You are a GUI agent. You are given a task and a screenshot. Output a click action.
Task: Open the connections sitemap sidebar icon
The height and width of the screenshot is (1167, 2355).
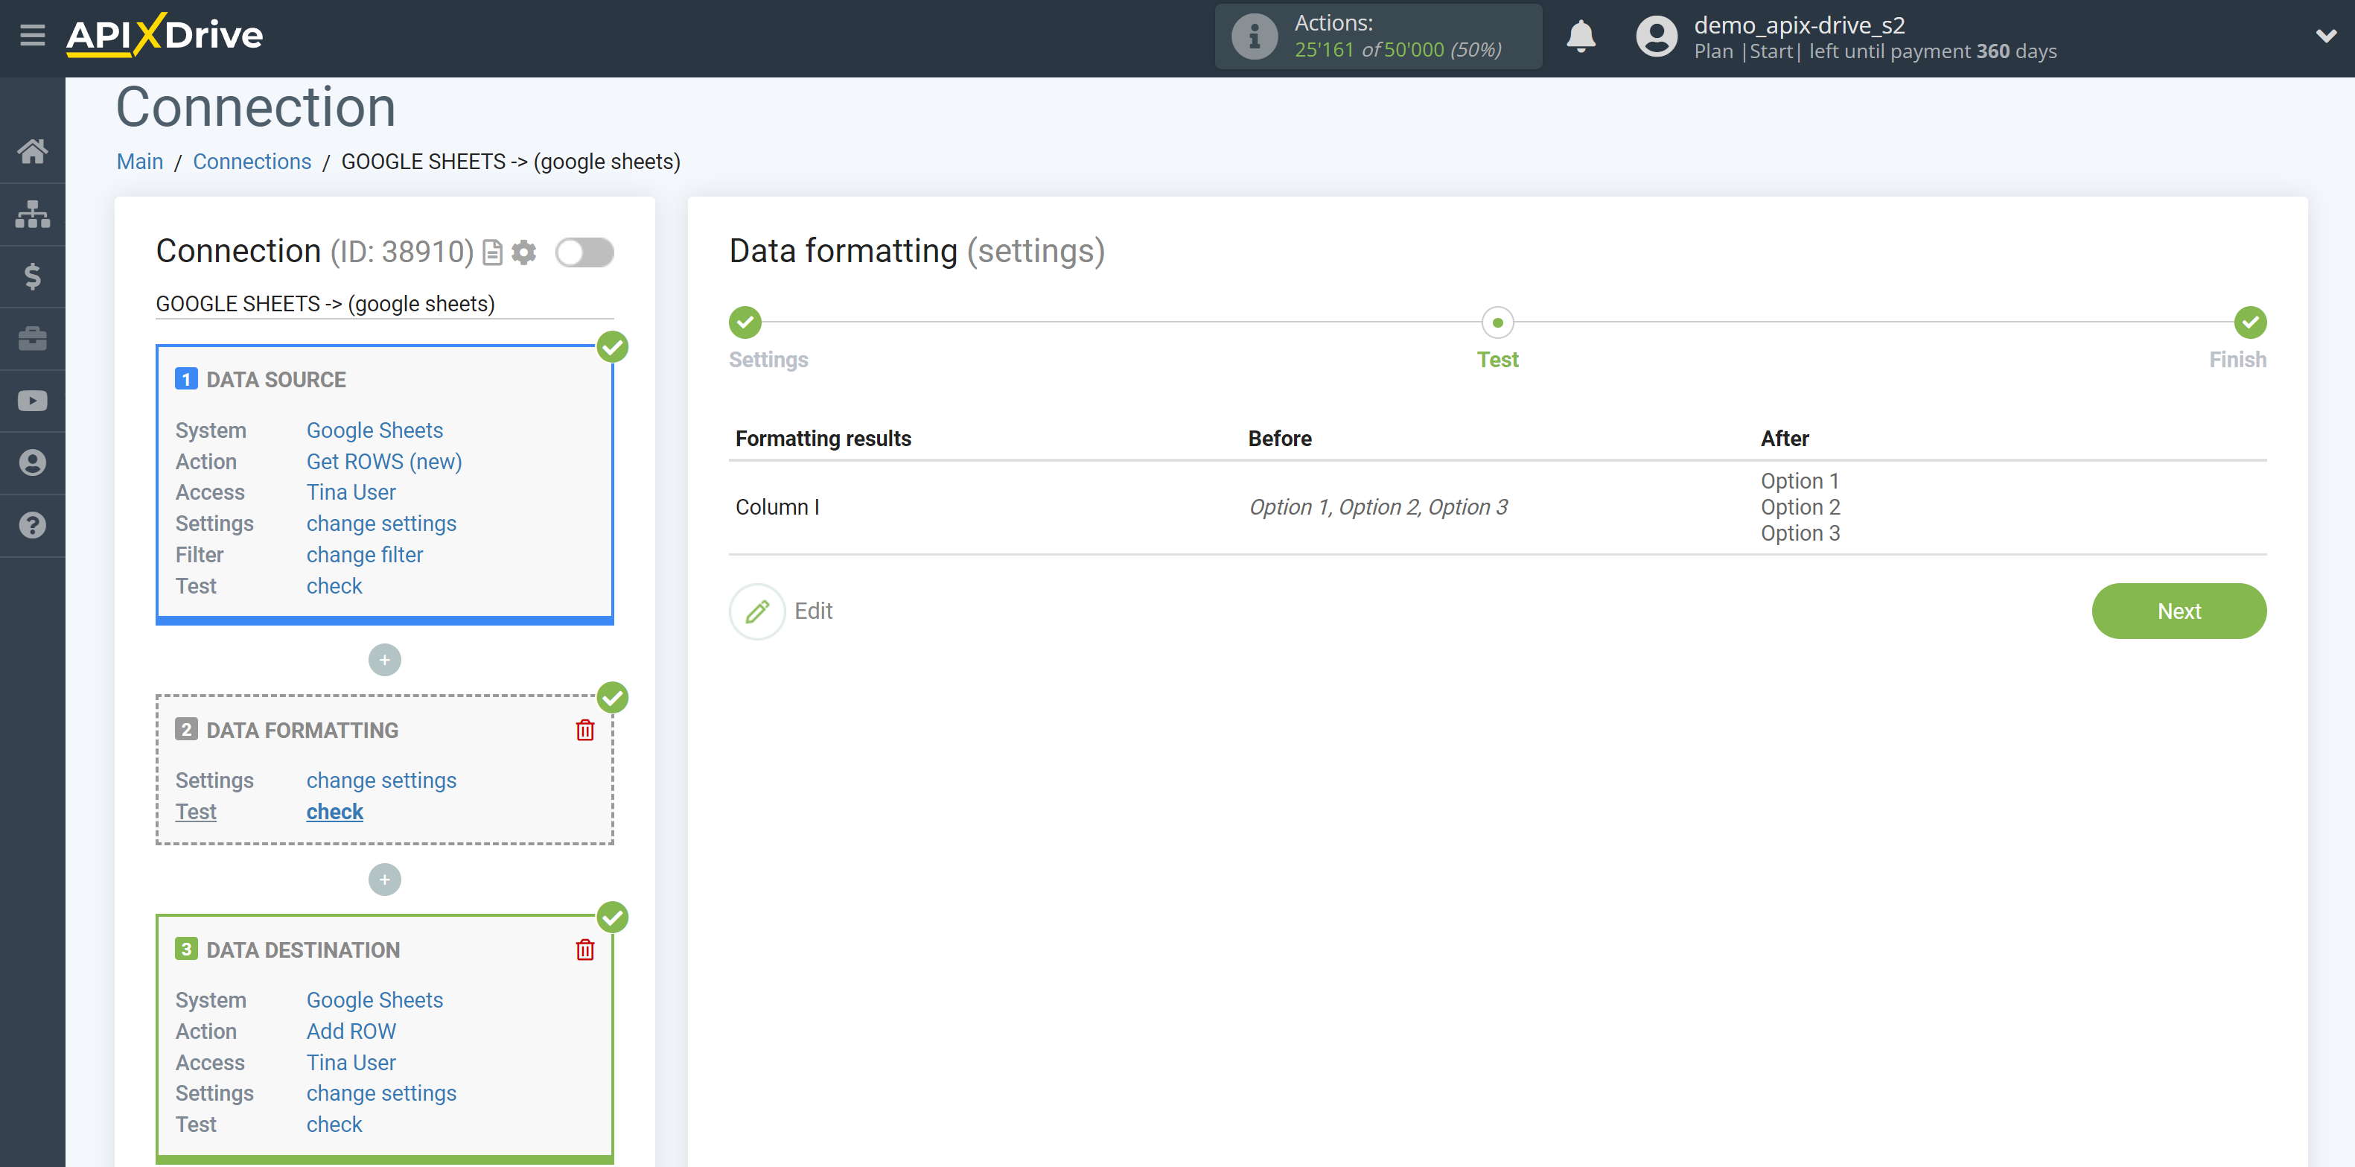coord(33,214)
